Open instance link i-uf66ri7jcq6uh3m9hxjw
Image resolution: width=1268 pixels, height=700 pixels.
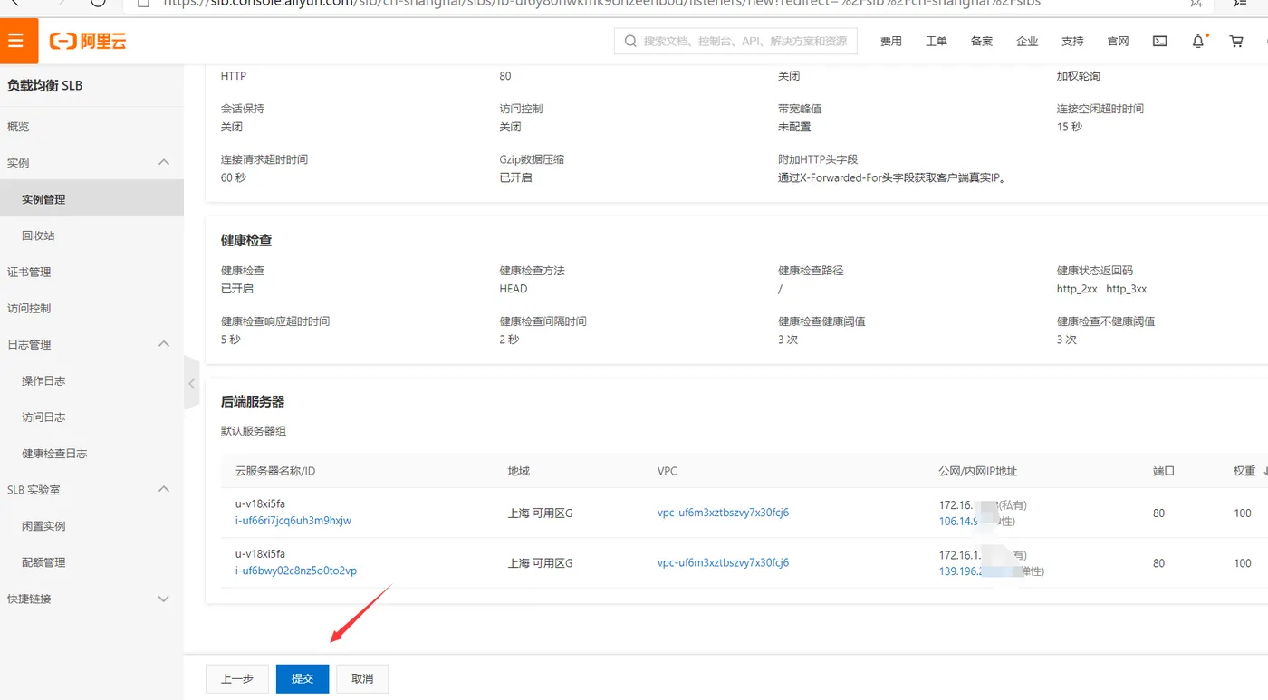tap(293, 521)
